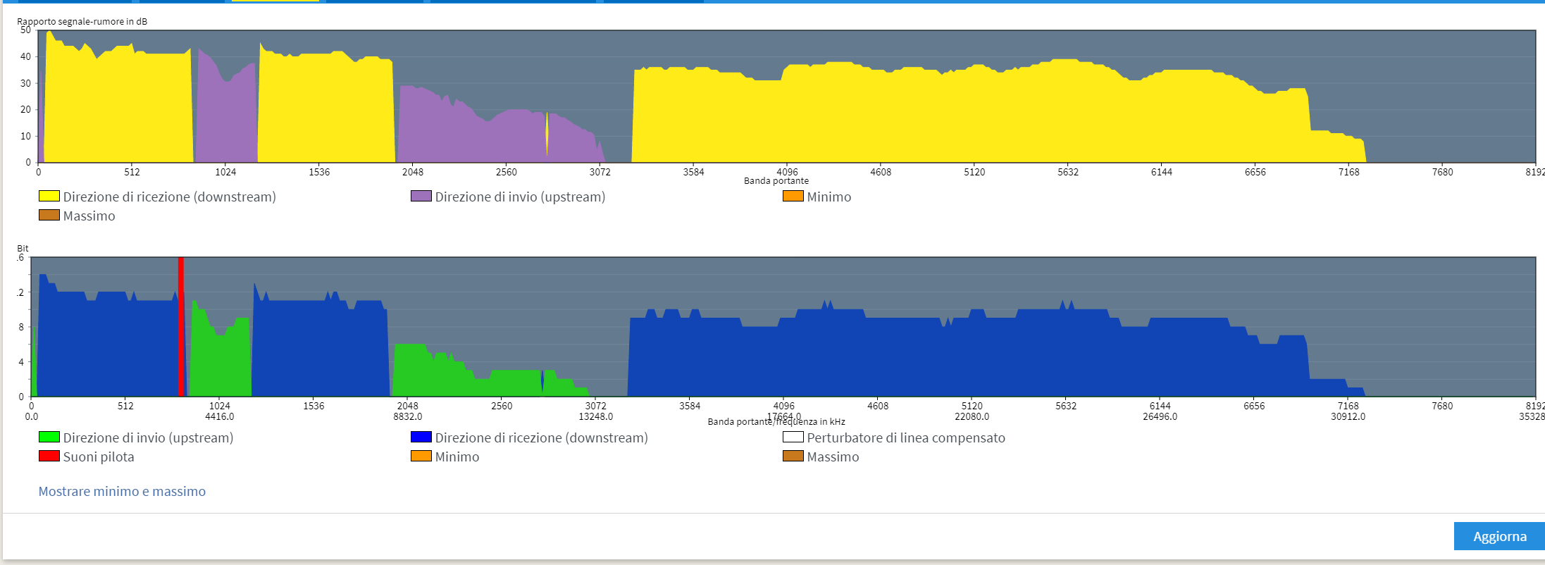
Task: Click 'Perturbatore di linea compensato' label
Action: click(906, 437)
